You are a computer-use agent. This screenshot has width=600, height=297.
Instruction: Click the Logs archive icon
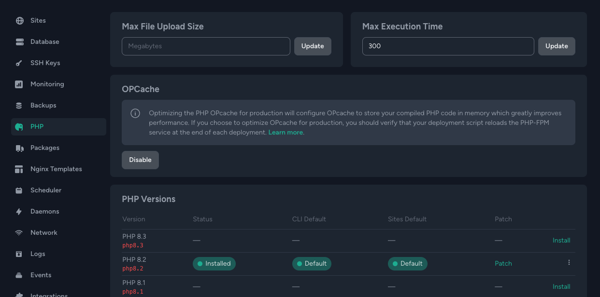click(19, 254)
